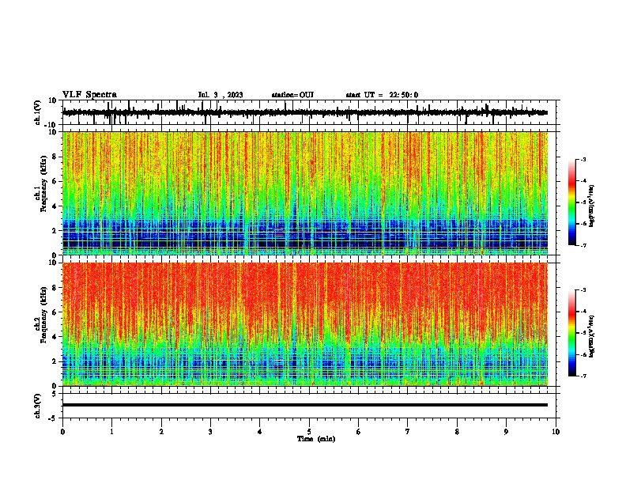Click time axis tick label '5'
The image size is (626, 484).
click(309, 432)
